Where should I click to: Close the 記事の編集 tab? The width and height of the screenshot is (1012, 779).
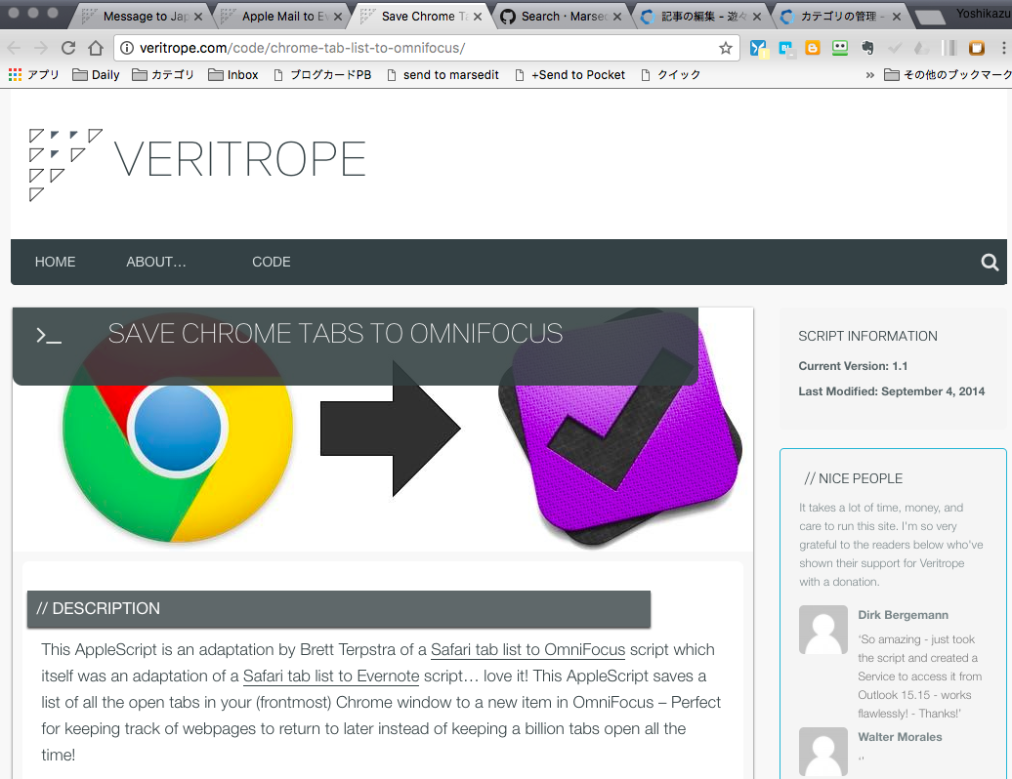pyautogui.click(x=757, y=17)
